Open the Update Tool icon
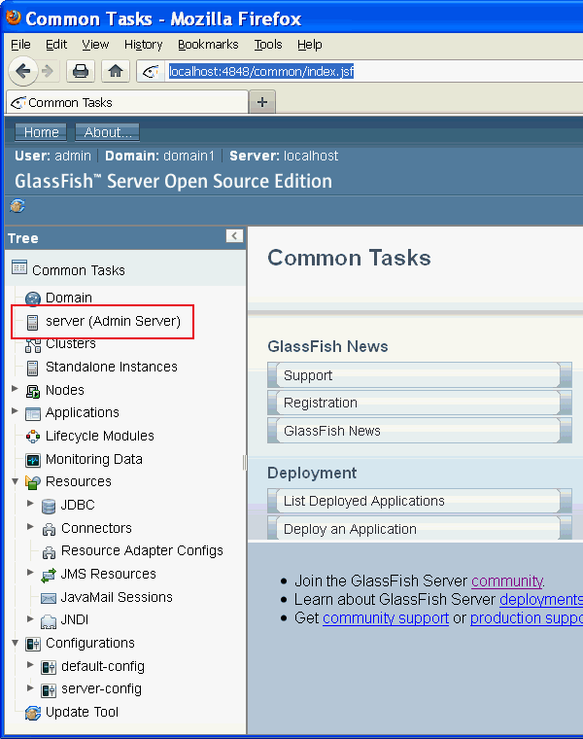Image resolution: width=583 pixels, height=739 pixels. coord(33,713)
